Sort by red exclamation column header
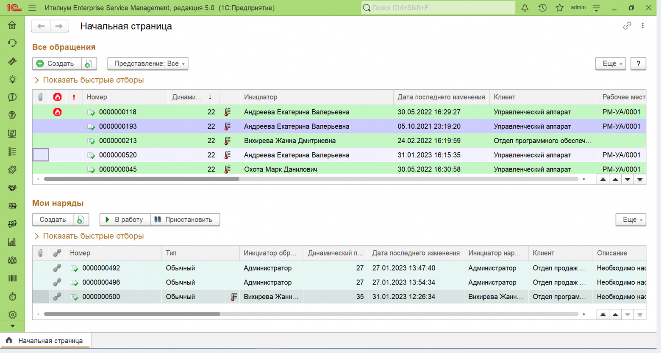The width and height of the screenshot is (661, 353). [x=74, y=97]
